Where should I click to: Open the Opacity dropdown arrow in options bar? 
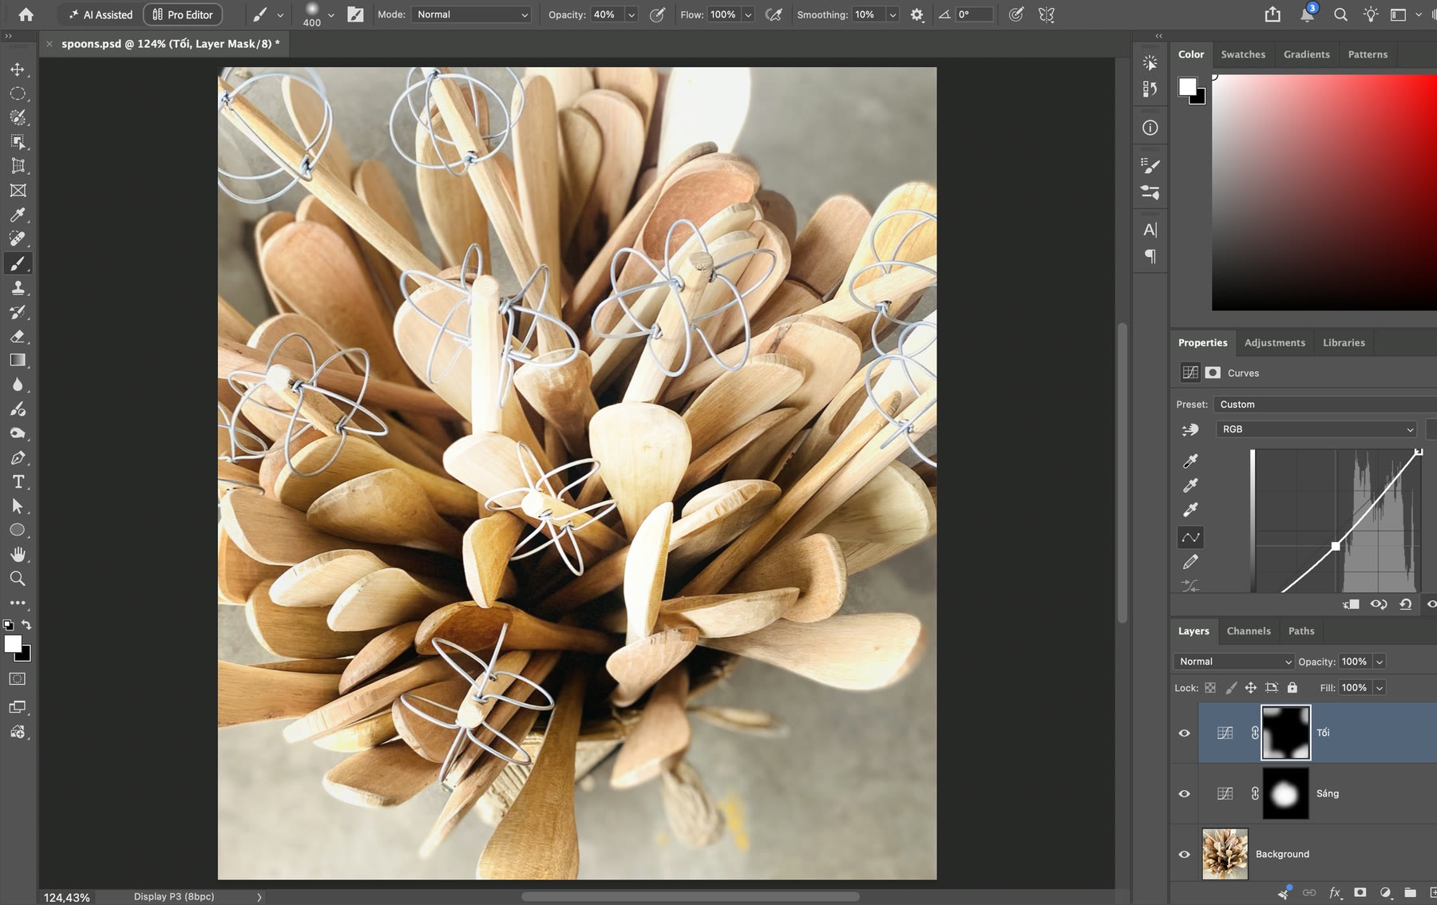coord(631,14)
